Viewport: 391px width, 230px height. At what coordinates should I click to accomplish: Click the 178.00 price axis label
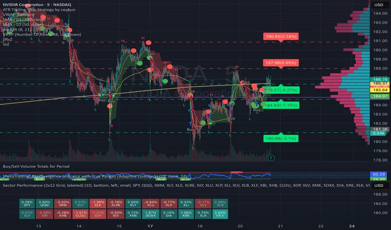pyautogui.click(x=380, y=160)
